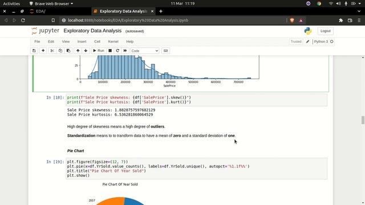Viewport: 365px width, 205px height.
Task: Move selected cell down arrow
Action: pos(86,51)
